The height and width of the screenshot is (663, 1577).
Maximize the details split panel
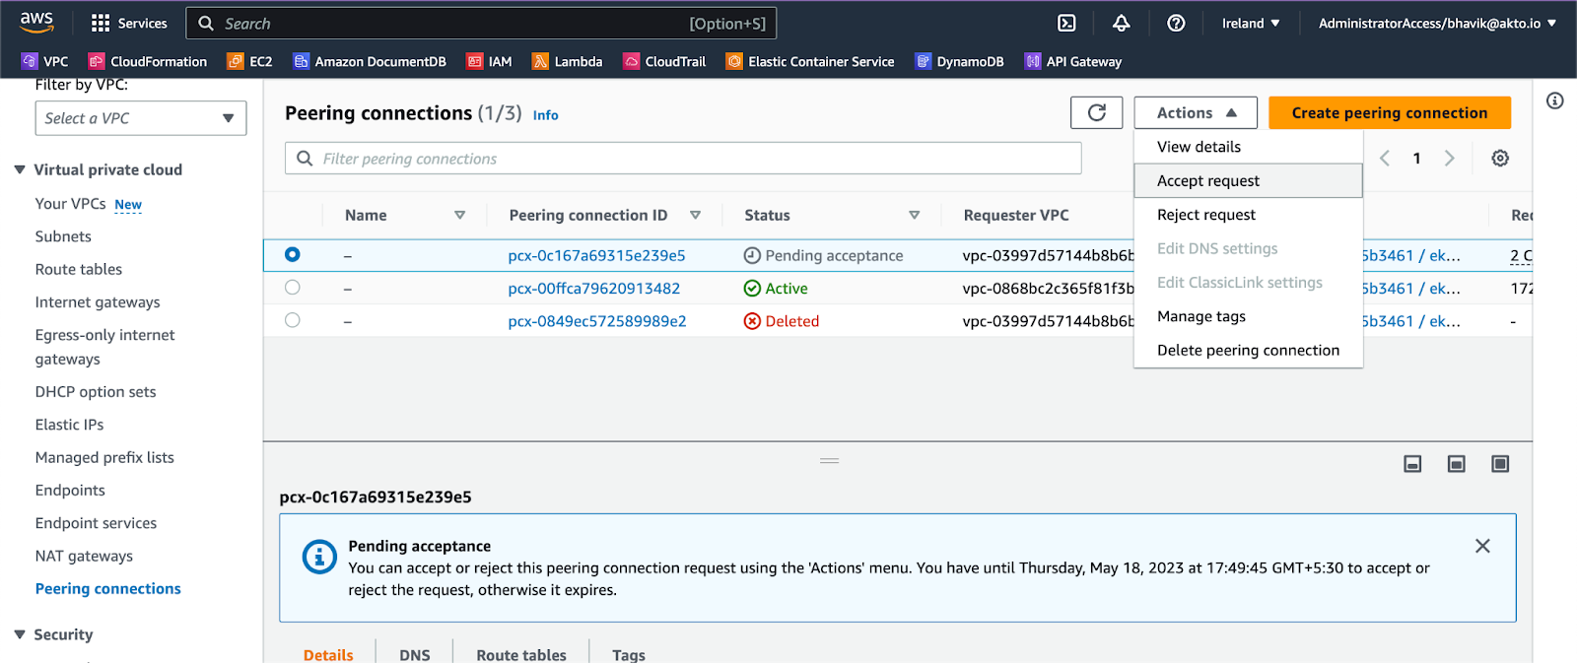[x=1500, y=464]
